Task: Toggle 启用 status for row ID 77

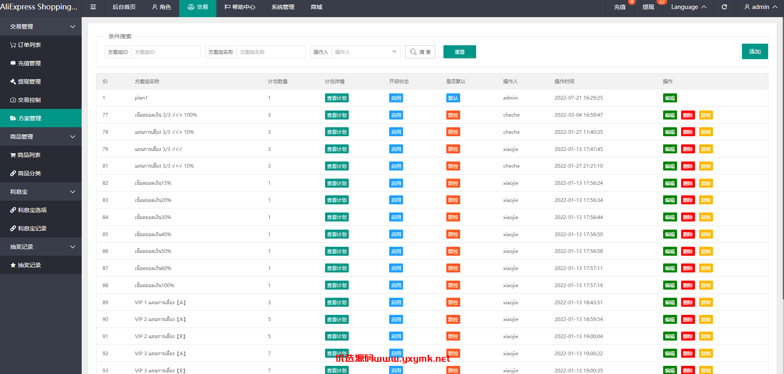Action: tap(396, 115)
